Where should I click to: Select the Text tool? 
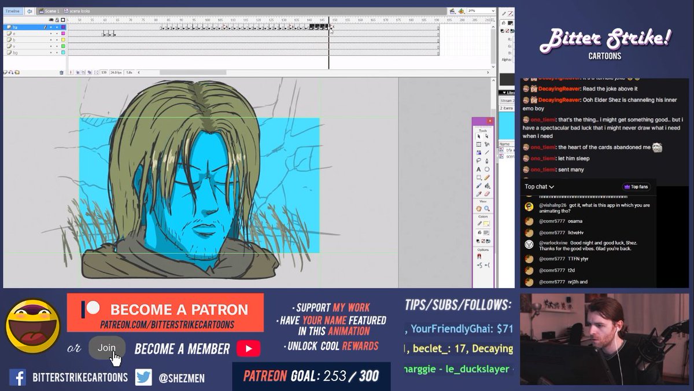click(x=478, y=169)
